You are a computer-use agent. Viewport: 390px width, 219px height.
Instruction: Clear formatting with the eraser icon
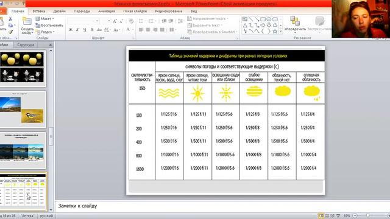pyautogui.click(x=131, y=21)
